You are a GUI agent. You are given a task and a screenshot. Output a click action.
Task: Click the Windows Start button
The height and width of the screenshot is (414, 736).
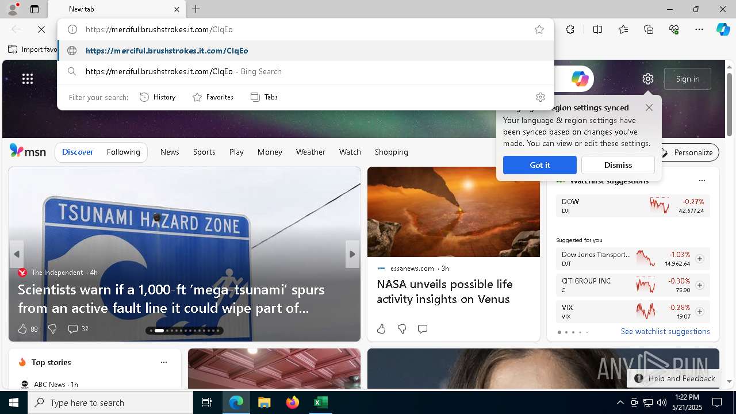[x=14, y=402]
